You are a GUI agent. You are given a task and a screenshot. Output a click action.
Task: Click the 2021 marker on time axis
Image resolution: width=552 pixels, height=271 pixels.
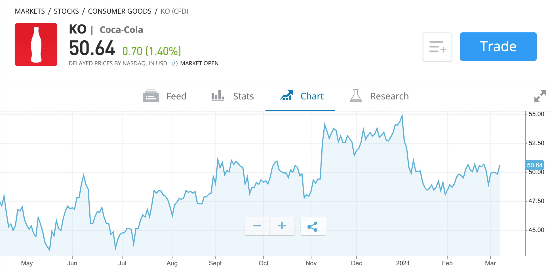[403, 263]
